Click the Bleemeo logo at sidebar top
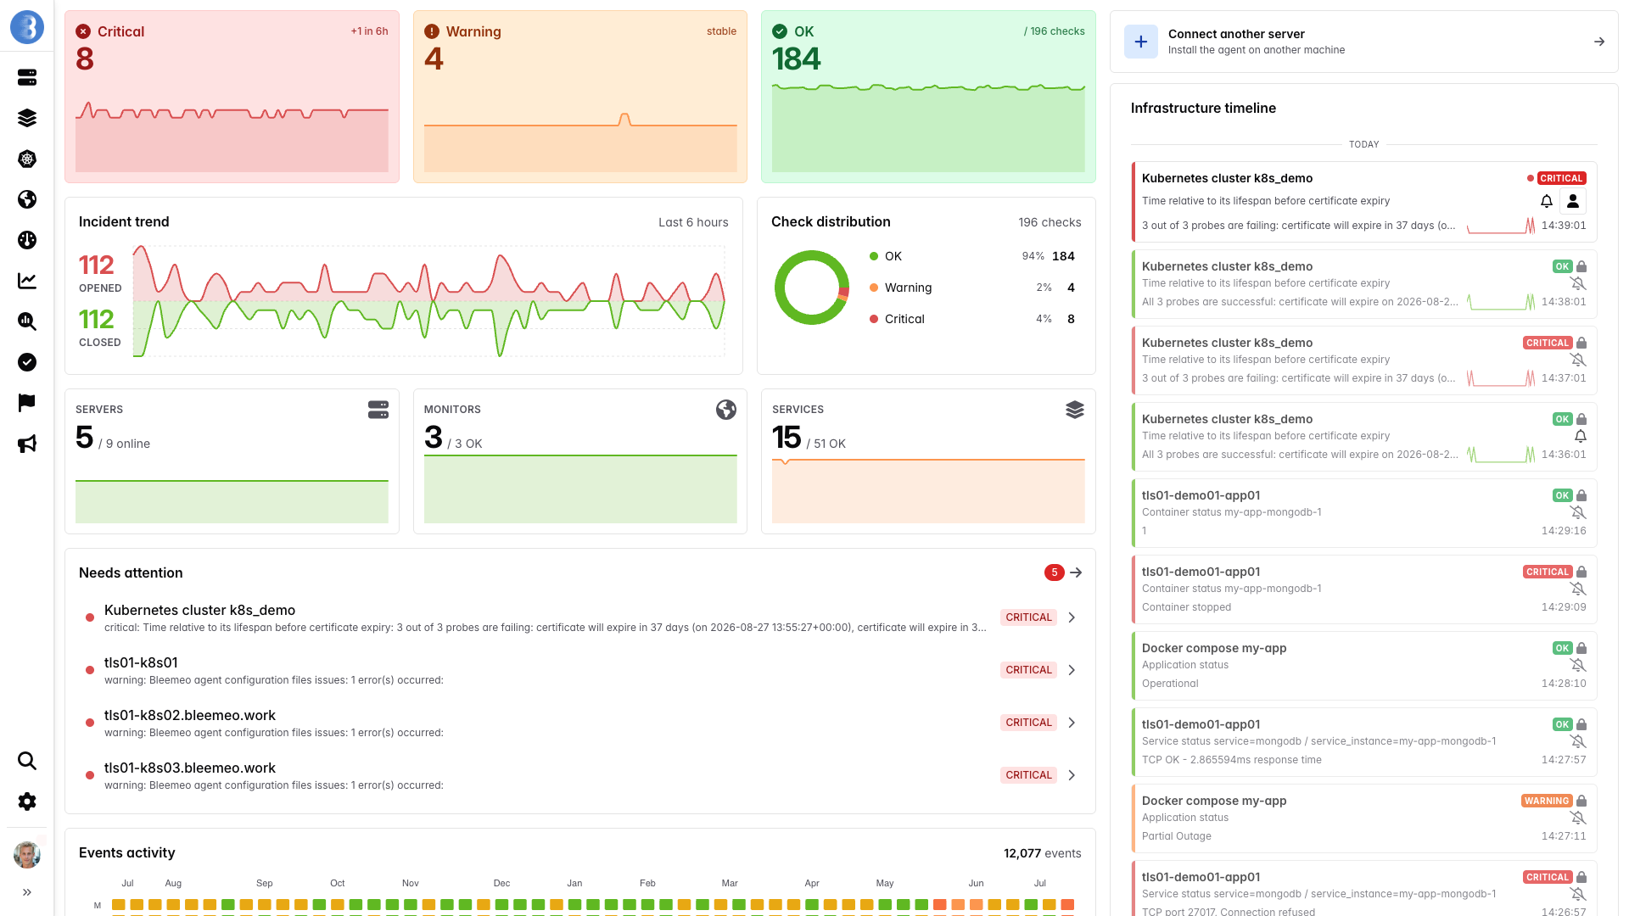This screenshot has width=1629, height=916. tap(27, 27)
